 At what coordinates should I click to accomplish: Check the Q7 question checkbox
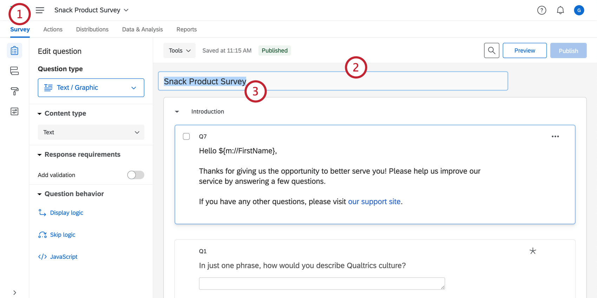(186, 136)
